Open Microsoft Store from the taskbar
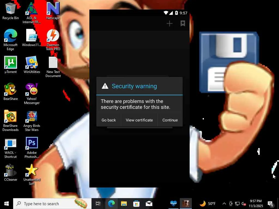This screenshot has height=209, width=279. [x=136, y=204]
